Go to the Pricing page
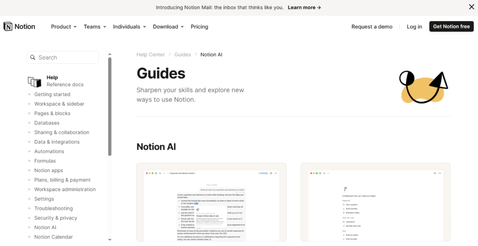This screenshot has height=246, width=478. [199, 27]
